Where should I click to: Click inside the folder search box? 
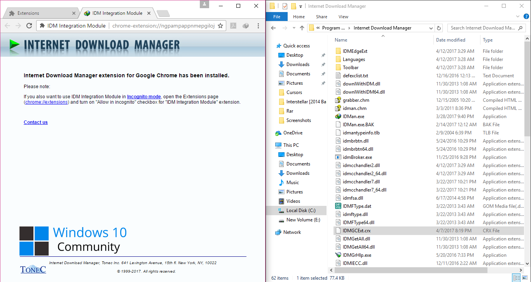(484, 28)
